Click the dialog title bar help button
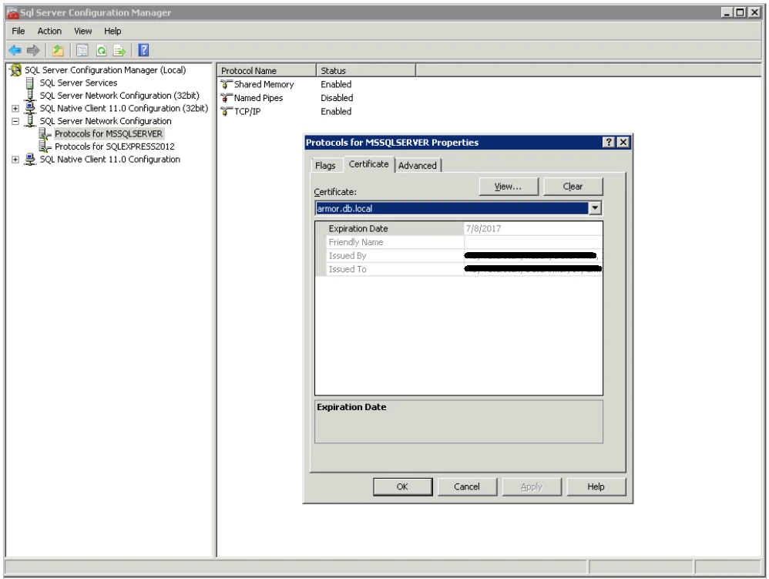The height and width of the screenshot is (579, 769). [609, 143]
